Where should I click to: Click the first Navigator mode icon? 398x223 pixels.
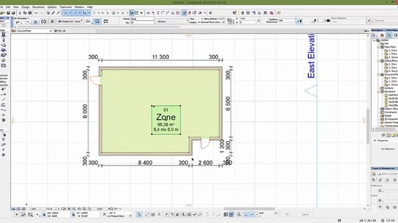click(x=374, y=35)
